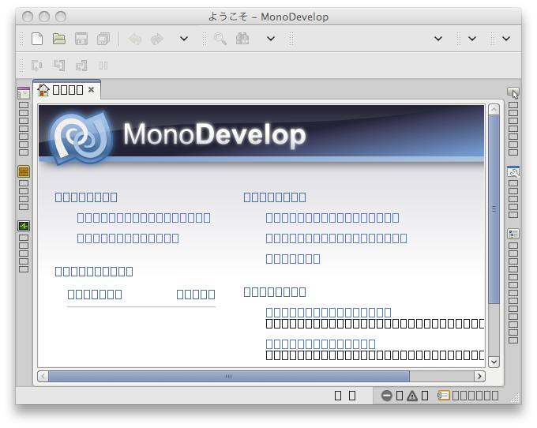Open the green pulse monitor pad in left sidebar
The image size is (537, 428).
tap(24, 226)
